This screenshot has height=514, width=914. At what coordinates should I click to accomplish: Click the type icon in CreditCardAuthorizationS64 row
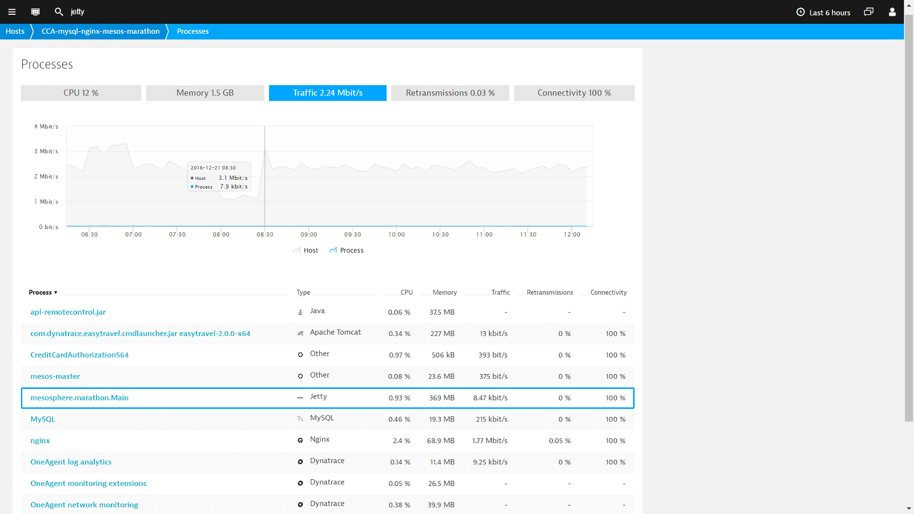[x=300, y=355]
